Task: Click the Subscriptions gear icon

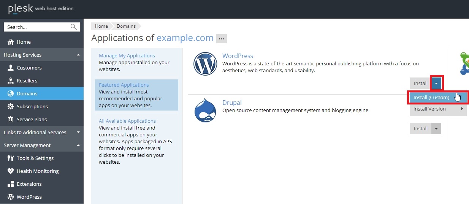Action: tap(11, 106)
